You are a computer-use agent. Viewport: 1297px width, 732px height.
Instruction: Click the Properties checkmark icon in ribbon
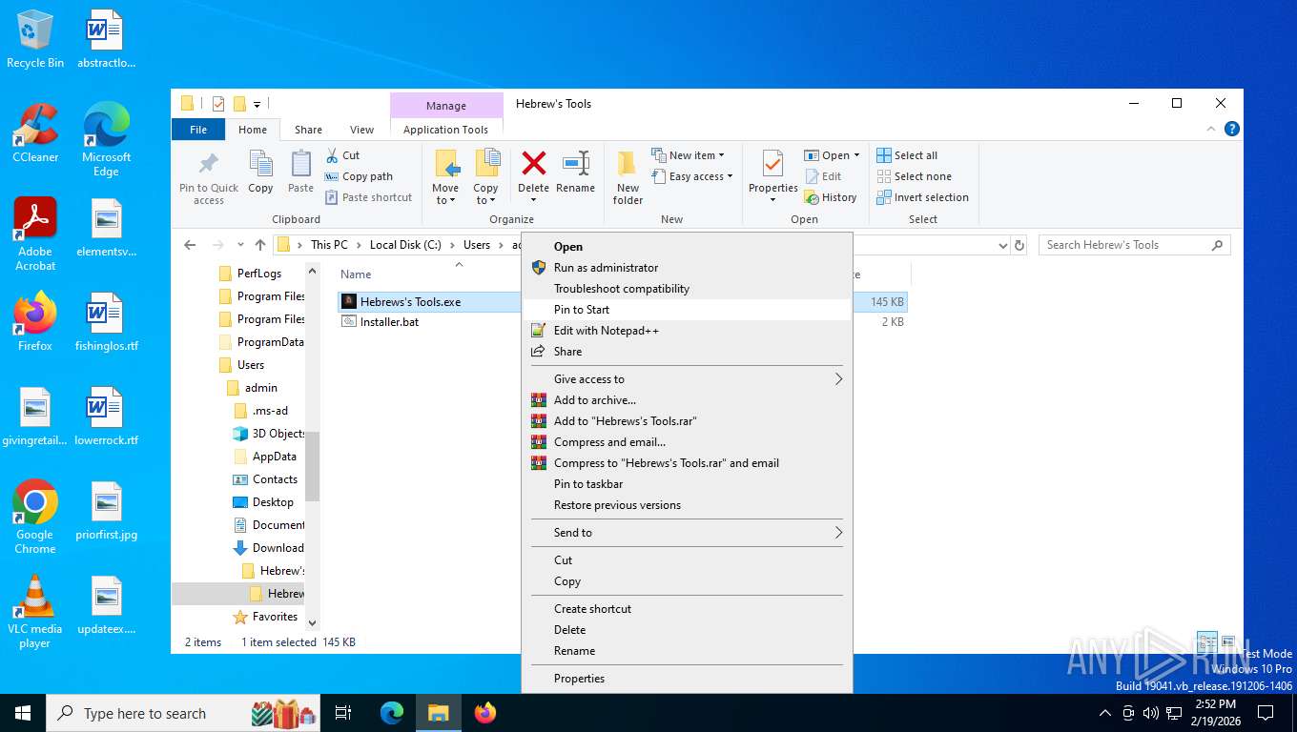click(x=772, y=164)
